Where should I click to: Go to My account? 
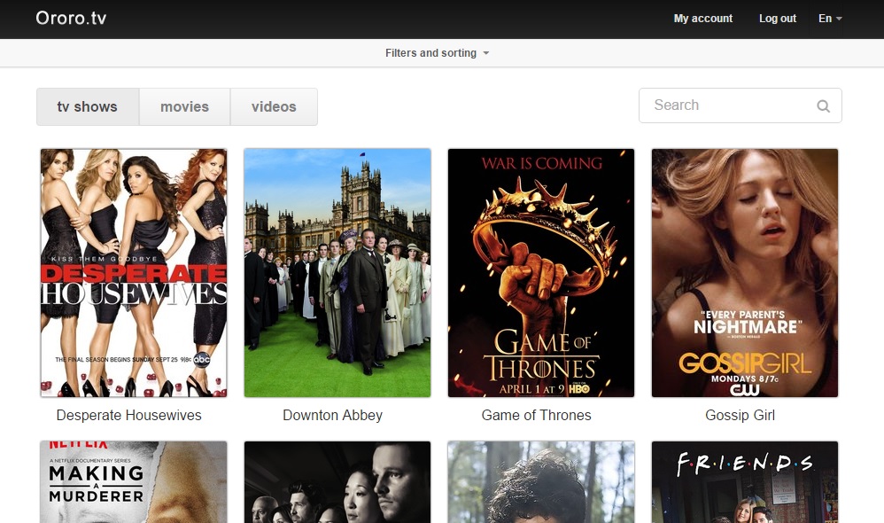coord(703,19)
